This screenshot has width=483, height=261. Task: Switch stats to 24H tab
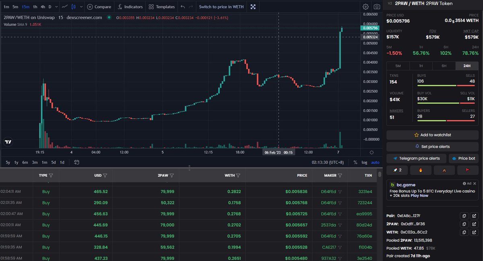click(x=467, y=66)
